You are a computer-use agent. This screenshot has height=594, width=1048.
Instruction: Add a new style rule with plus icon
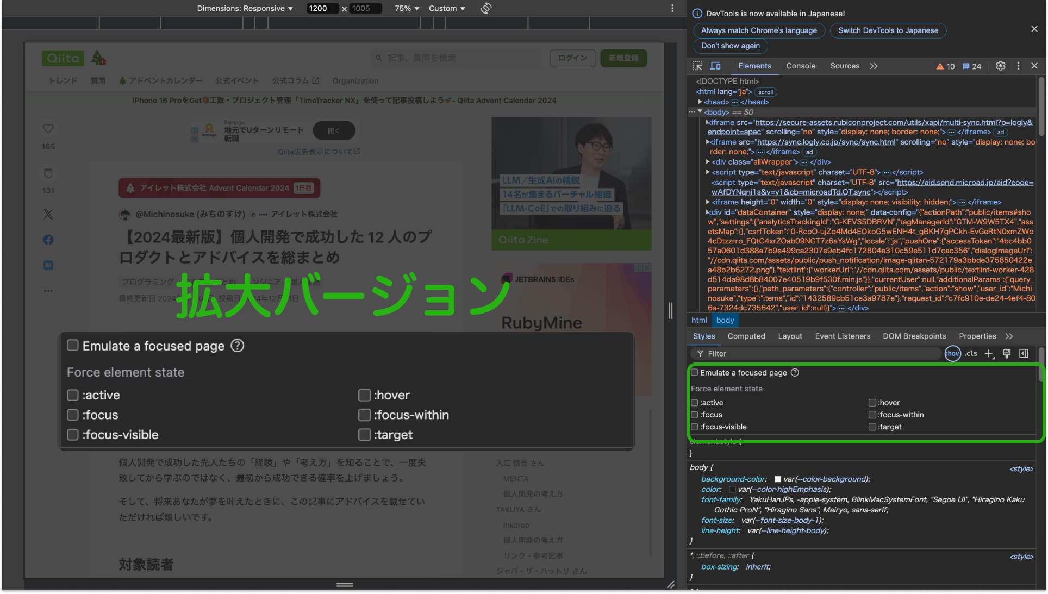989,353
